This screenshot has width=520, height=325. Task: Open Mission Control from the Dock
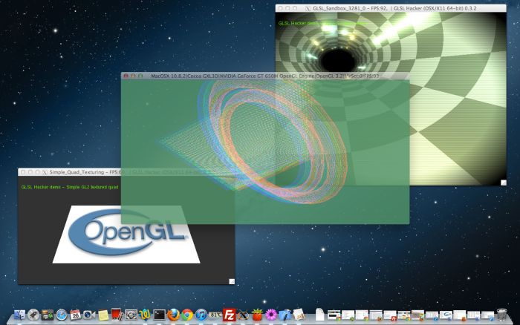pos(47,315)
